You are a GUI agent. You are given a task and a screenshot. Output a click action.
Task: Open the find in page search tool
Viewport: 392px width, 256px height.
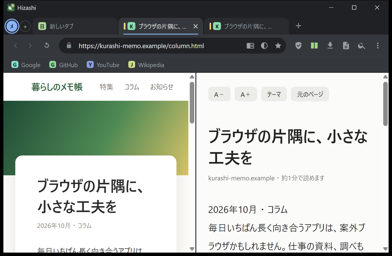tap(361, 46)
